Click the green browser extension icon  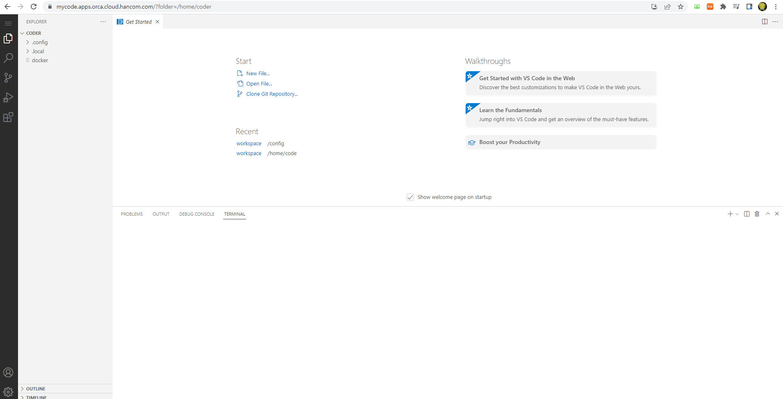point(697,7)
